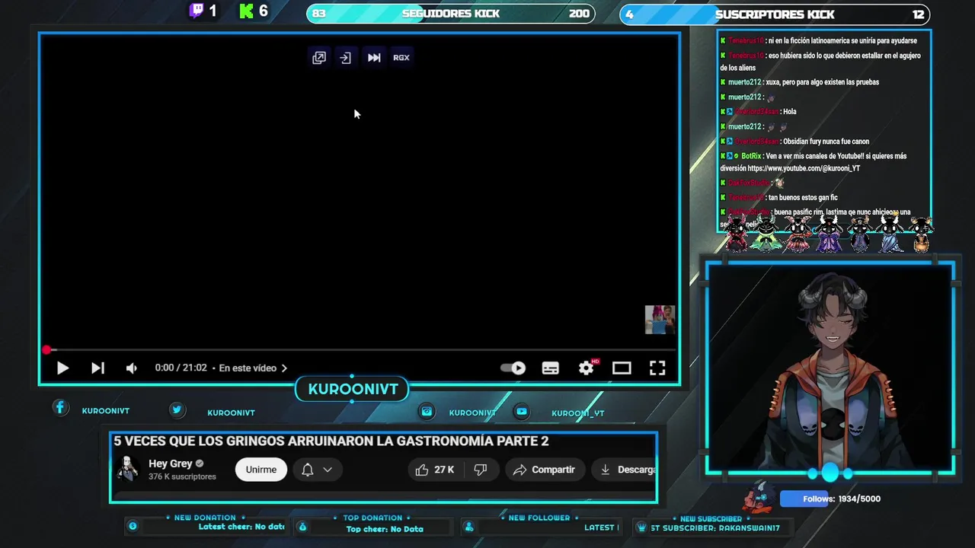Click the NEW DONATION coin icon
The height and width of the screenshot is (548, 975).
[133, 526]
